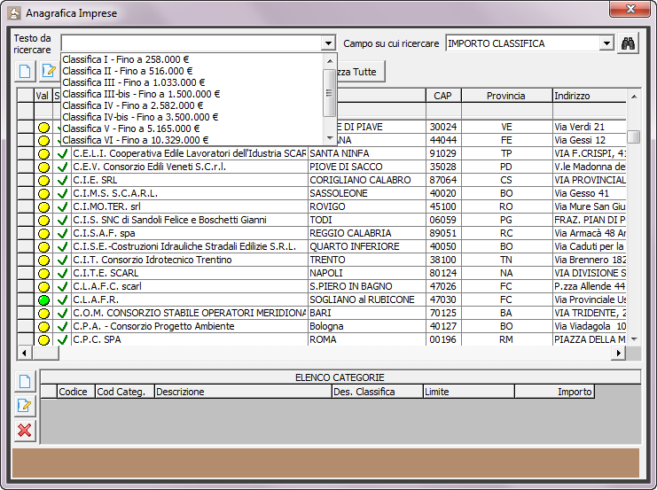Click the Visualizza Tutte button
This screenshot has height=490, width=657.
click(360, 72)
